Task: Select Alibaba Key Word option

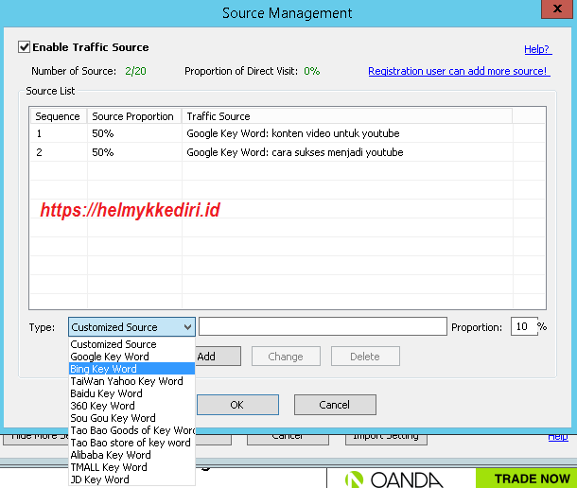Action: pyautogui.click(x=131, y=455)
